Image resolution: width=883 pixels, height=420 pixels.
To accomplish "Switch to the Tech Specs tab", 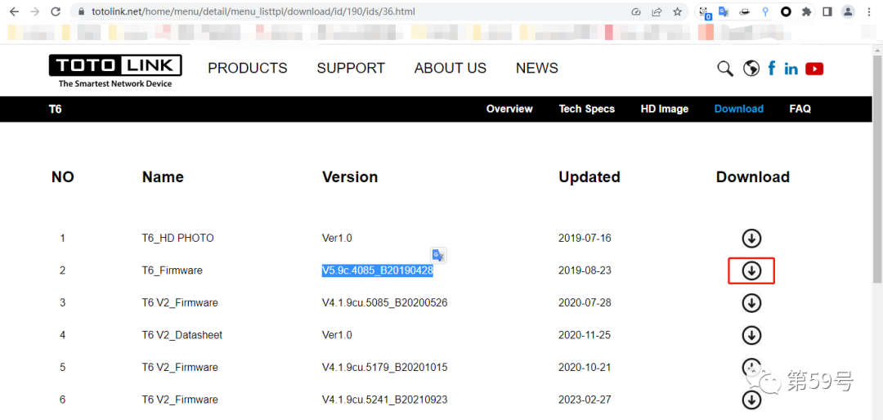I will 586,109.
